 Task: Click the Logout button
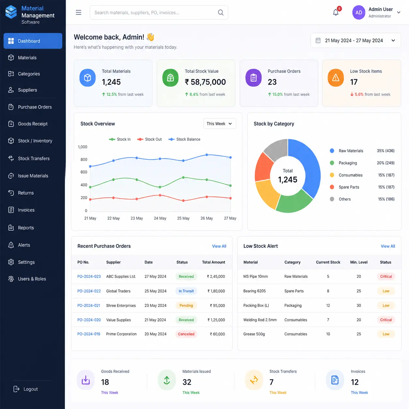[26, 389]
